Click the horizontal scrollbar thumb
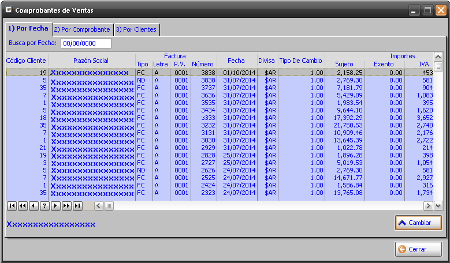Screen dimensions: 450x263 point(109,206)
